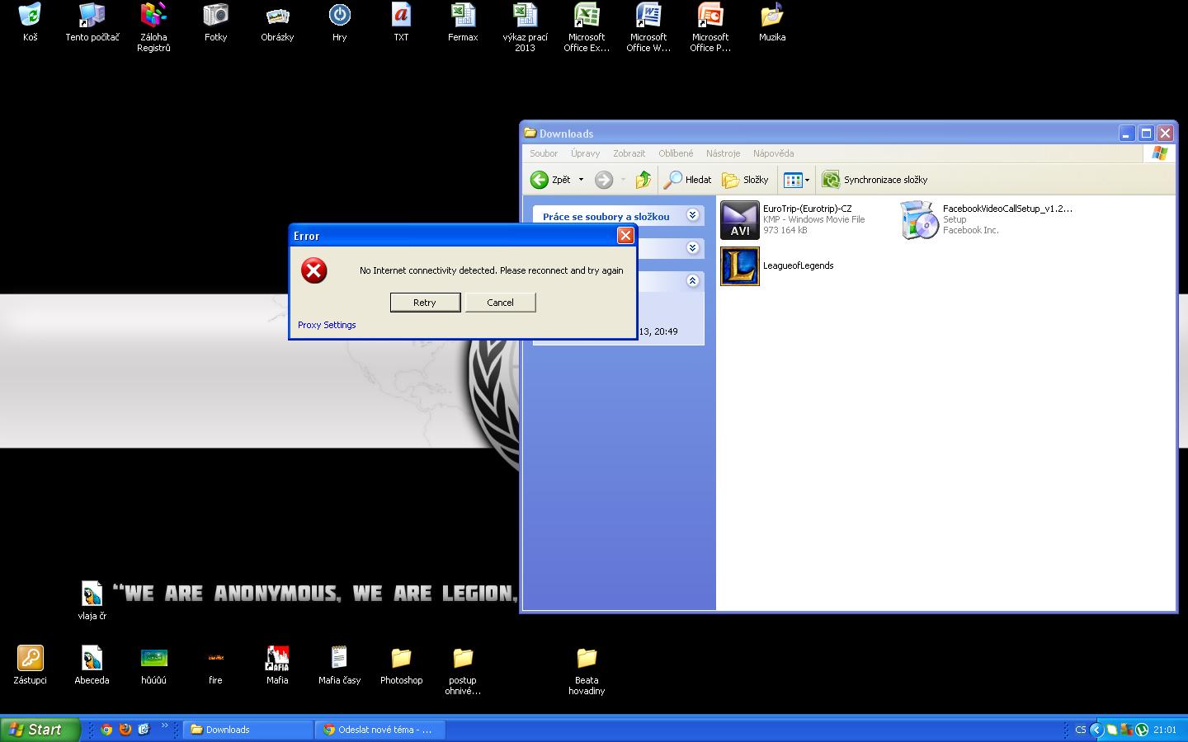Viewport: 1188px width, 742px height.
Task: Click the Up folder toolbar icon
Action: 643,180
